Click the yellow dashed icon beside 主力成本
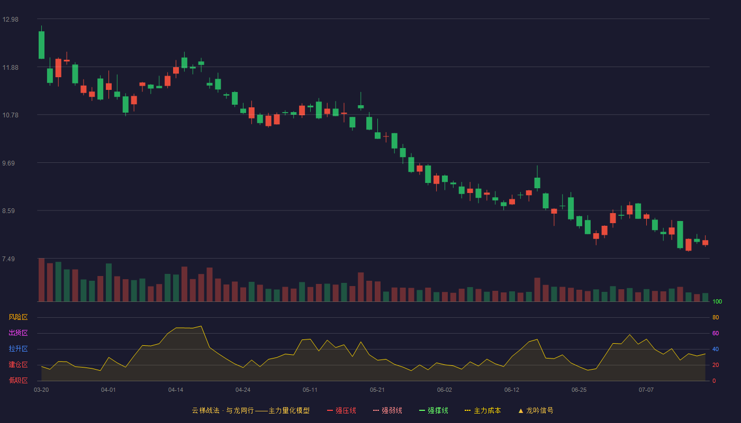 (468, 411)
